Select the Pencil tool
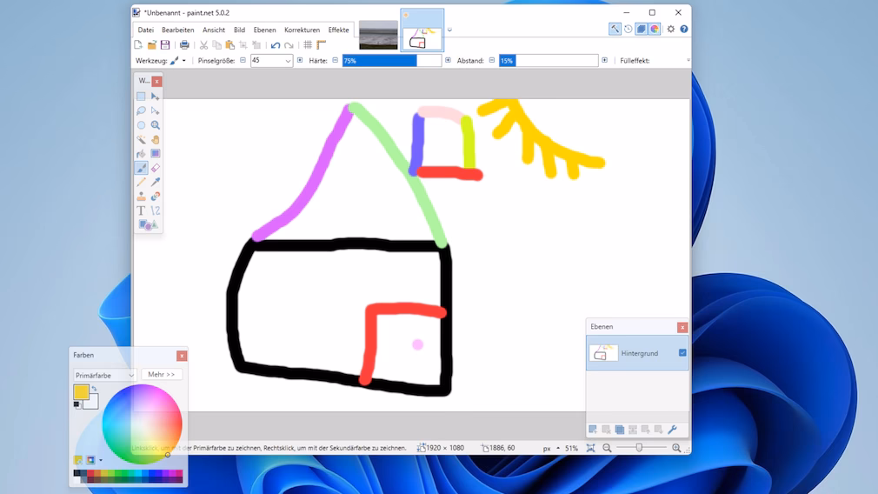 (x=141, y=182)
